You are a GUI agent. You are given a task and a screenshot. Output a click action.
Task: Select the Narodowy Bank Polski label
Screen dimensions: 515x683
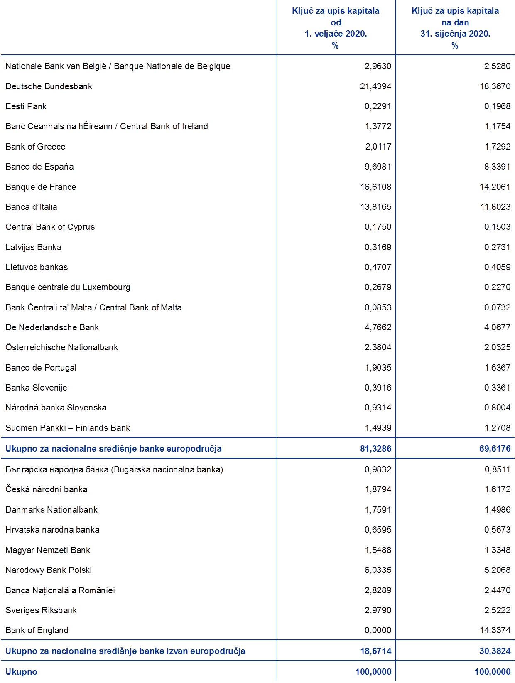point(49,570)
